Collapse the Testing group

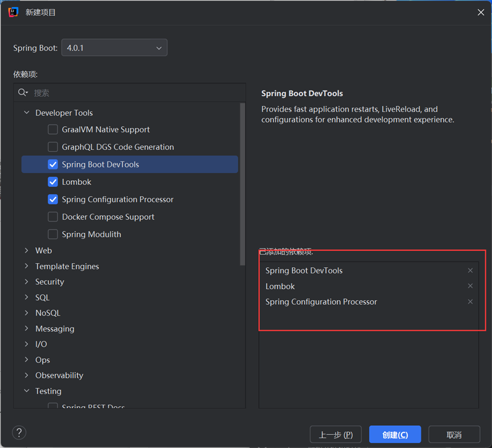coord(27,391)
